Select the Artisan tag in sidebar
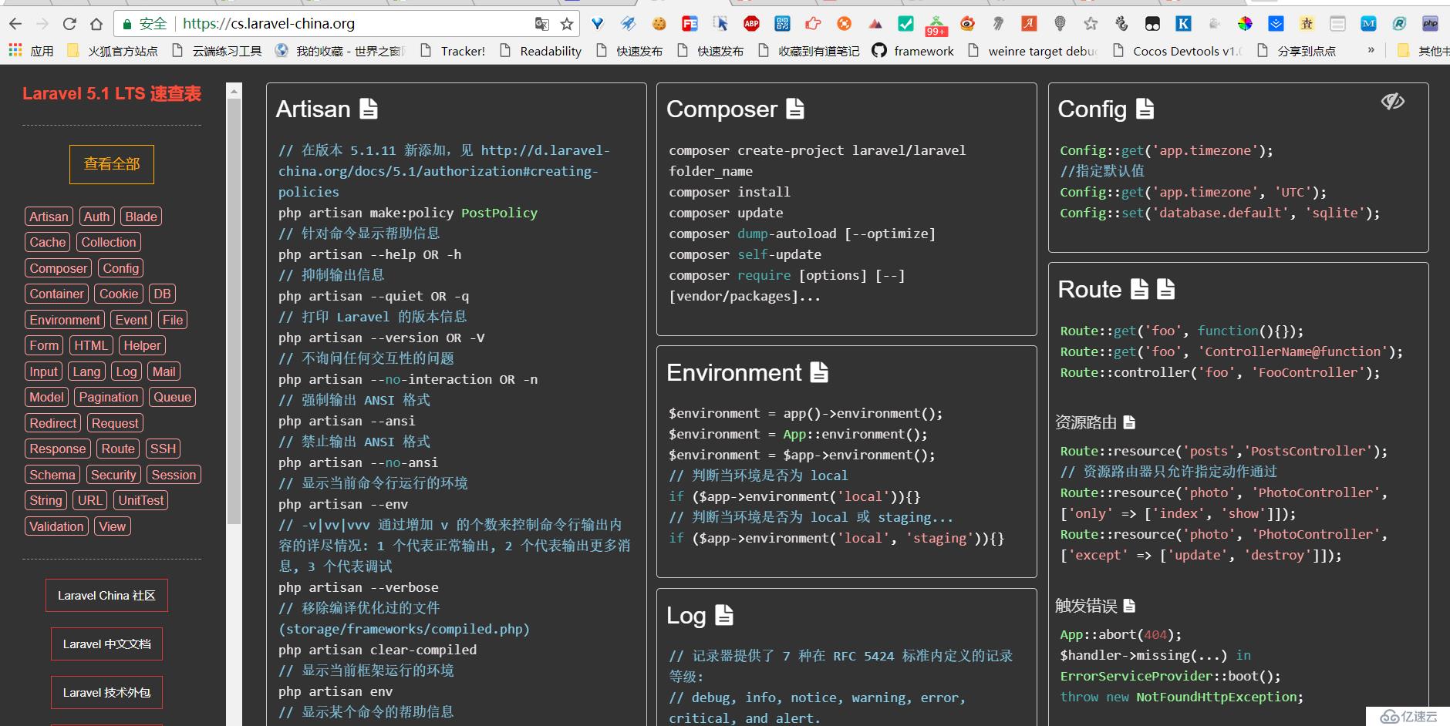The width and height of the screenshot is (1450, 726). (x=49, y=217)
